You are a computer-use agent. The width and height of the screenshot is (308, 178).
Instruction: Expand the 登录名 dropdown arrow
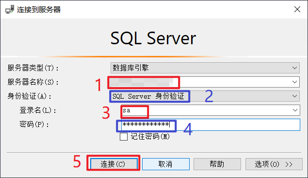click(x=295, y=110)
